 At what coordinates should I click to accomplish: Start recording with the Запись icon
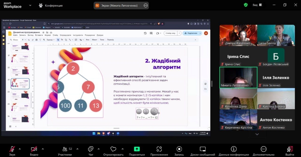tap(179, 149)
